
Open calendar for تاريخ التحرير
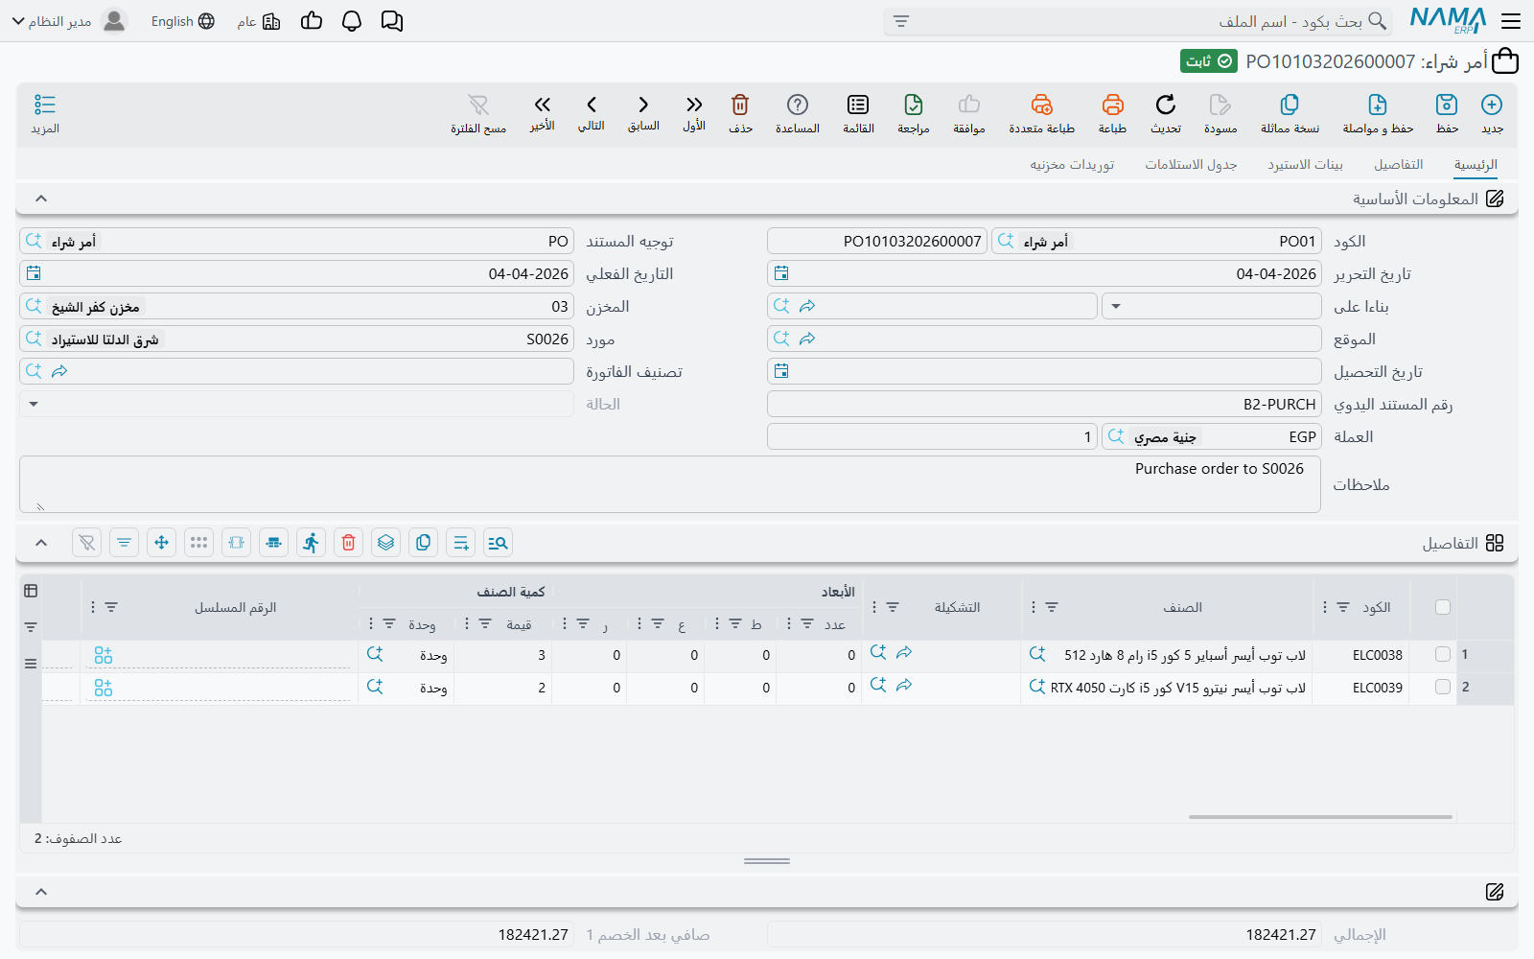pyautogui.click(x=781, y=273)
